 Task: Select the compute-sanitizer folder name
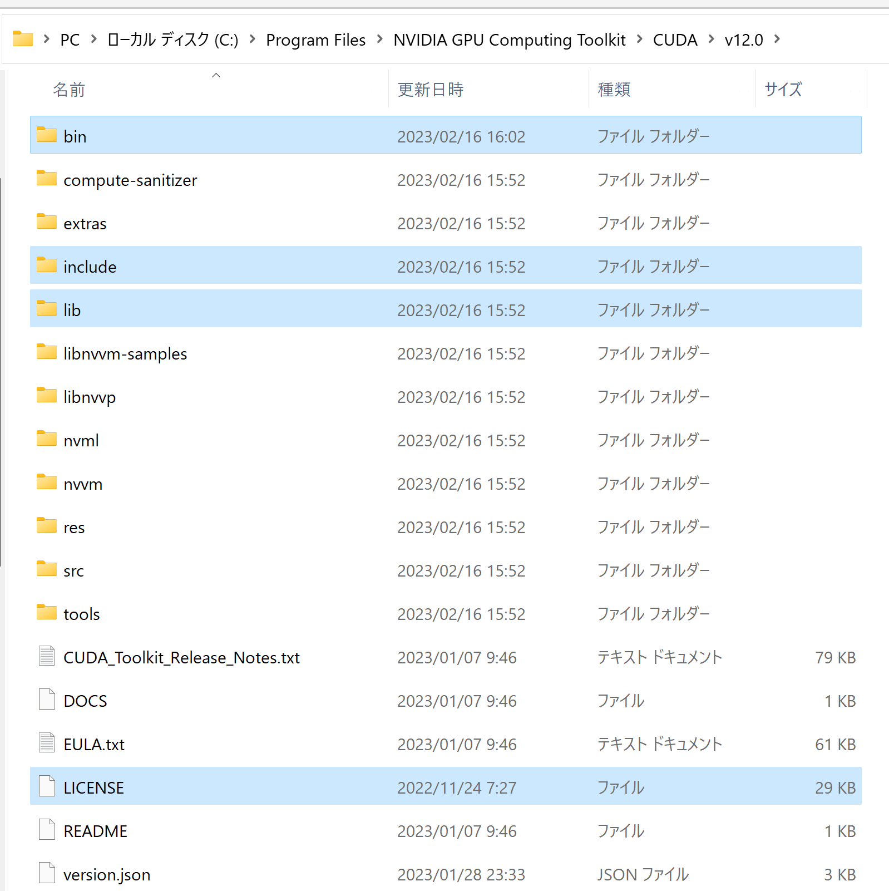coord(130,180)
